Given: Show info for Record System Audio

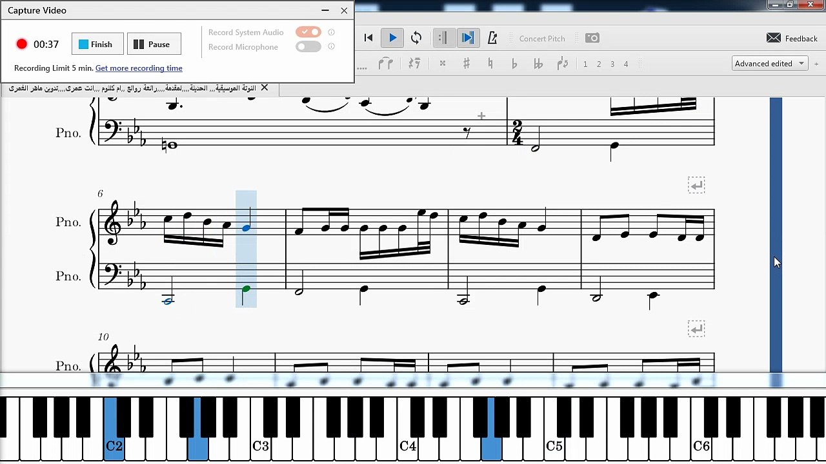Looking at the screenshot, I should pyautogui.click(x=331, y=32).
